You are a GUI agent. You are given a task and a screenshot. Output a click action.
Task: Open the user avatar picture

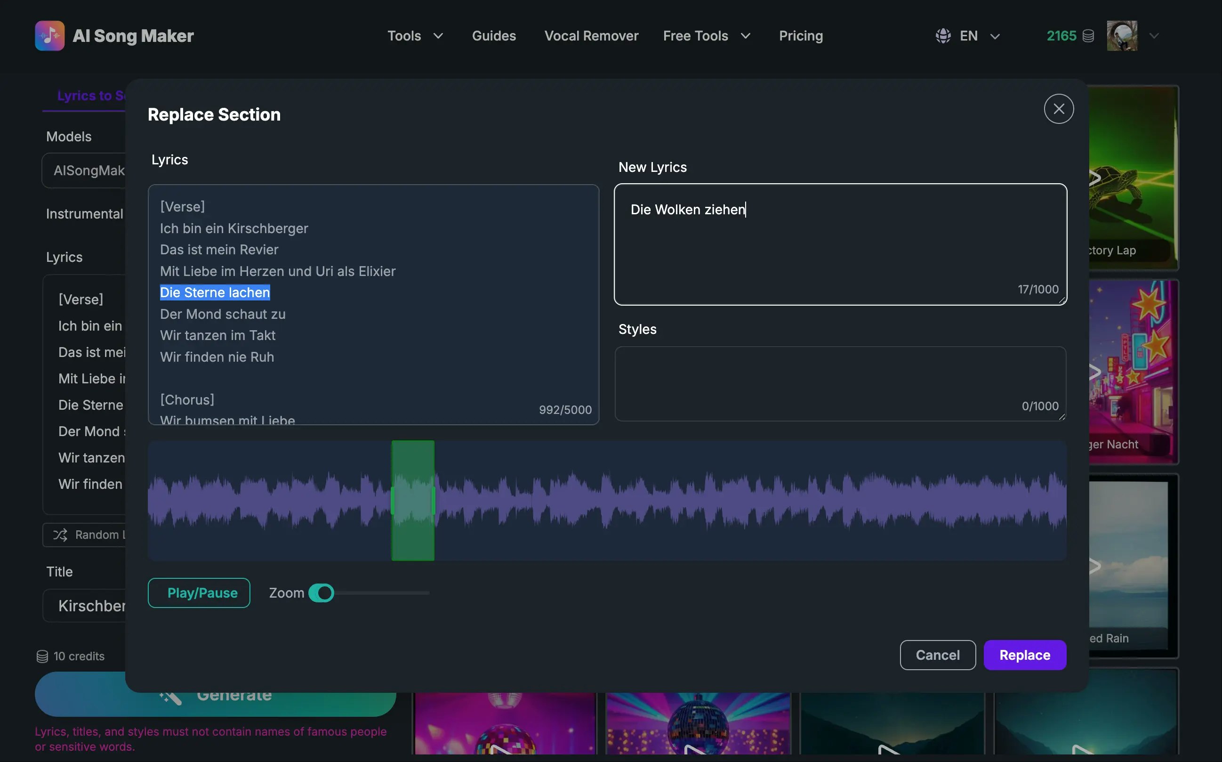coord(1122,36)
